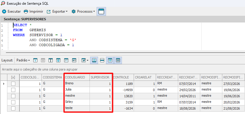245x114 pixels.
Task: Click the CONTROLE value 1189
Action: tap(123, 84)
